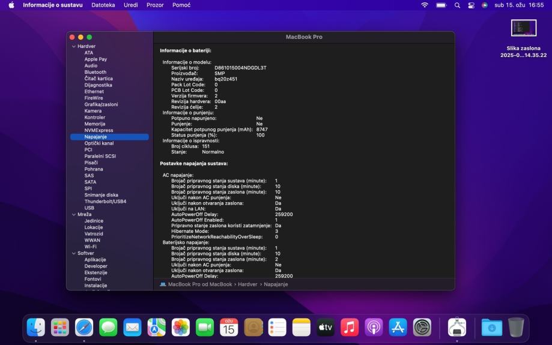Open Trash in the Dock
The image size is (552, 345).
tap(516, 328)
